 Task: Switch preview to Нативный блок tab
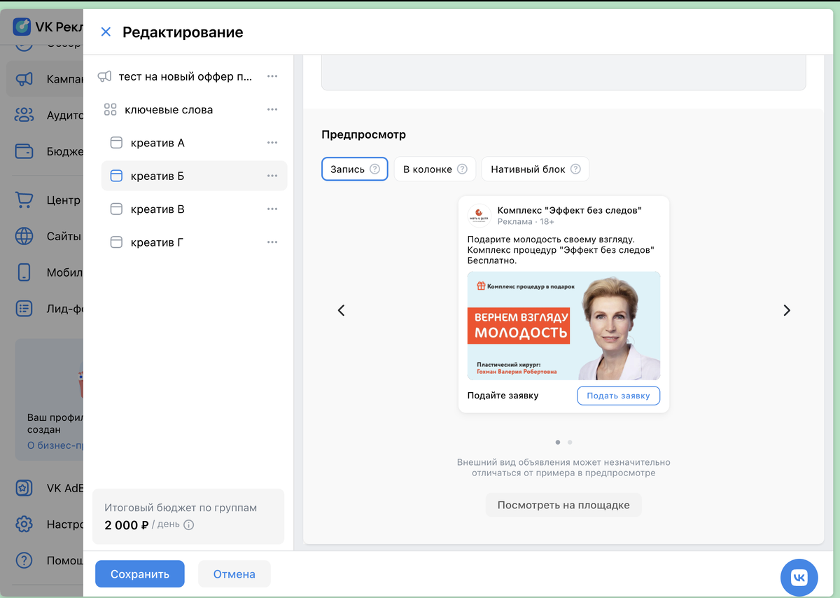[535, 169]
